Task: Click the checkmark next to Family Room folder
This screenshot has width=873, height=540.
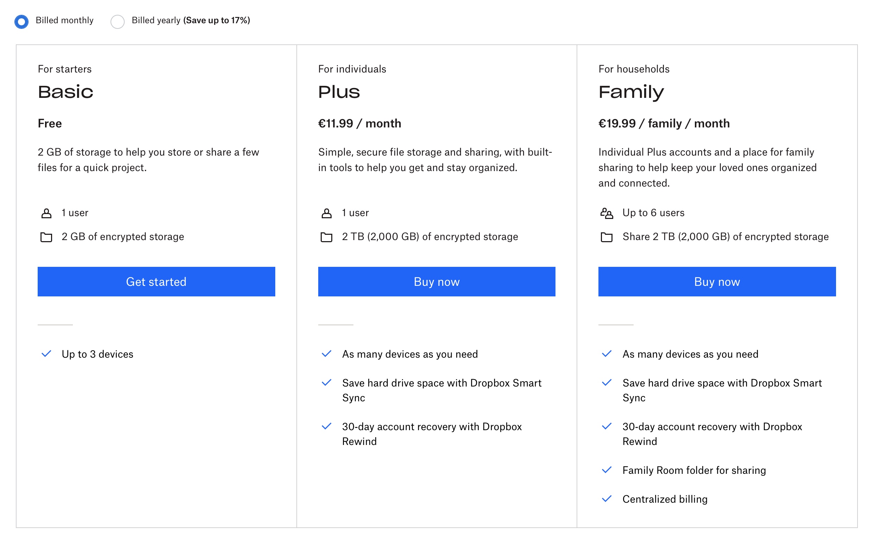Action: 607,470
